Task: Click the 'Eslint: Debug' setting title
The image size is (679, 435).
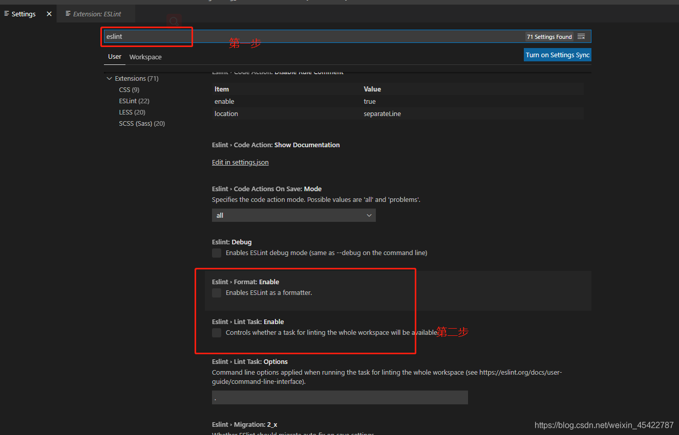Action: point(232,242)
